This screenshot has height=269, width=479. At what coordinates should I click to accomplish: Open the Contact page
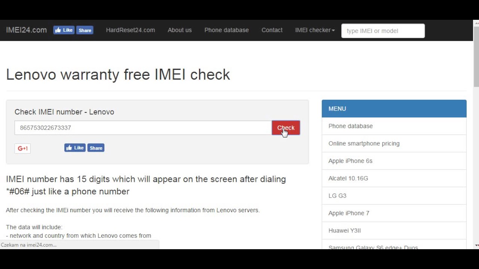(x=272, y=30)
